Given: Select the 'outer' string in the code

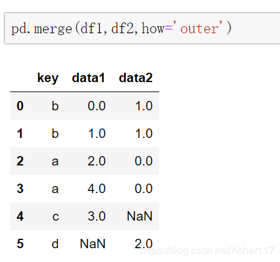Looking at the screenshot, I should 199,28.
